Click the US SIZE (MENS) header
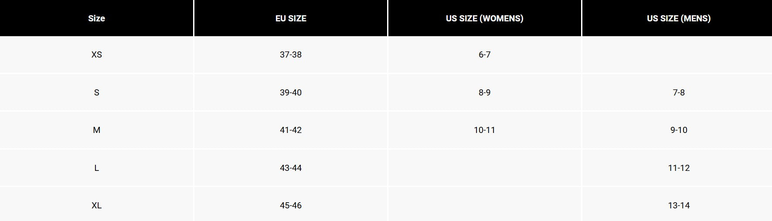Screen dimensions: 772x221 (x=678, y=18)
